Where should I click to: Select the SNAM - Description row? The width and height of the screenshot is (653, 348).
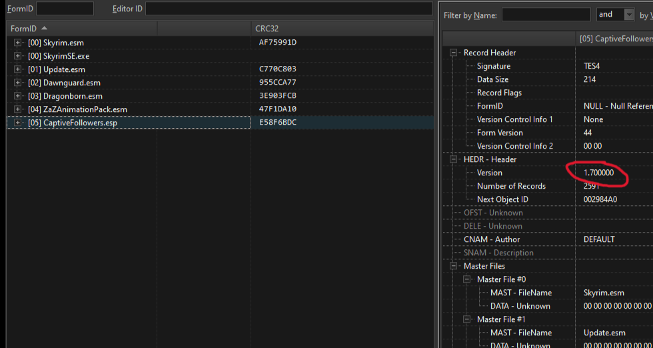click(x=548, y=253)
